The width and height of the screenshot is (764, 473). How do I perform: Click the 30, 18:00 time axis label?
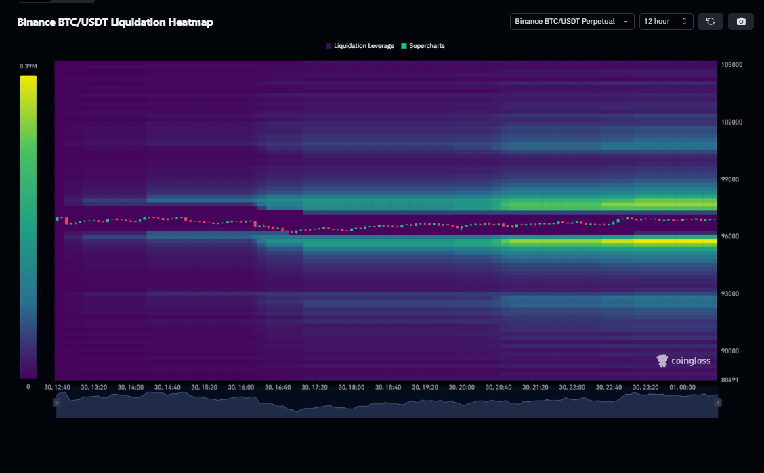click(x=352, y=388)
